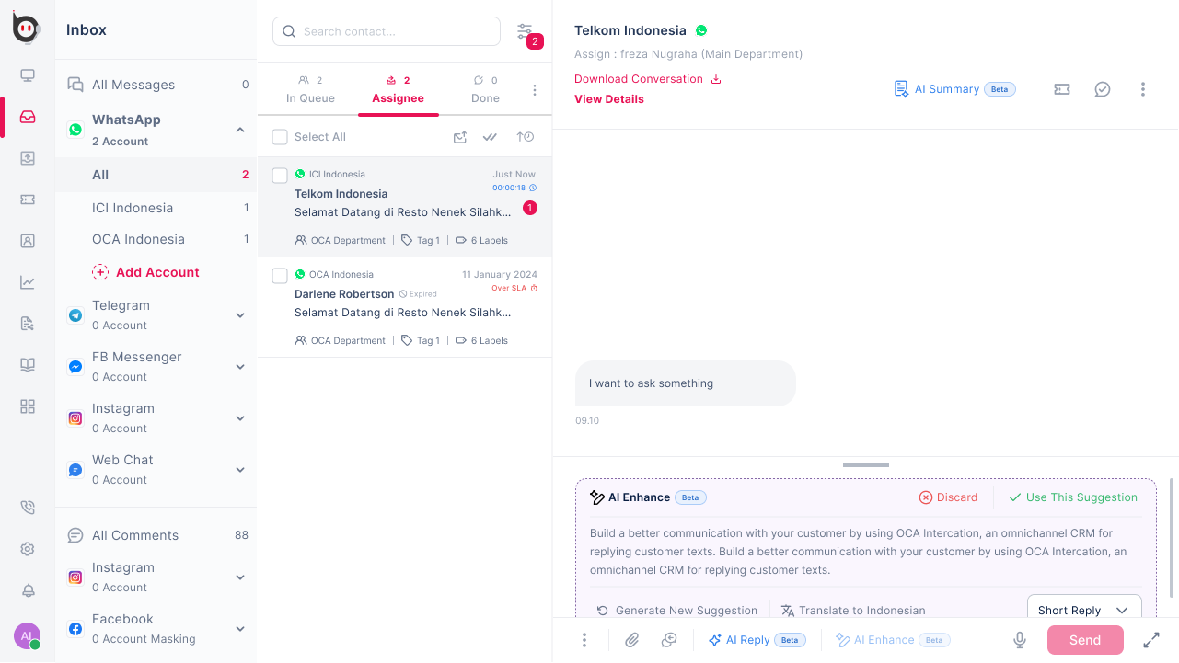Open the Telkom Indonesia conversation

(x=405, y=207)
